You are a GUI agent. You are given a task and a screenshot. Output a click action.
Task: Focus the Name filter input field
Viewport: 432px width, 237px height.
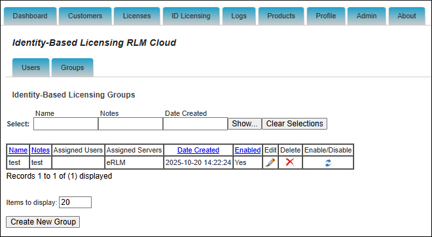[x=66, y=124]
